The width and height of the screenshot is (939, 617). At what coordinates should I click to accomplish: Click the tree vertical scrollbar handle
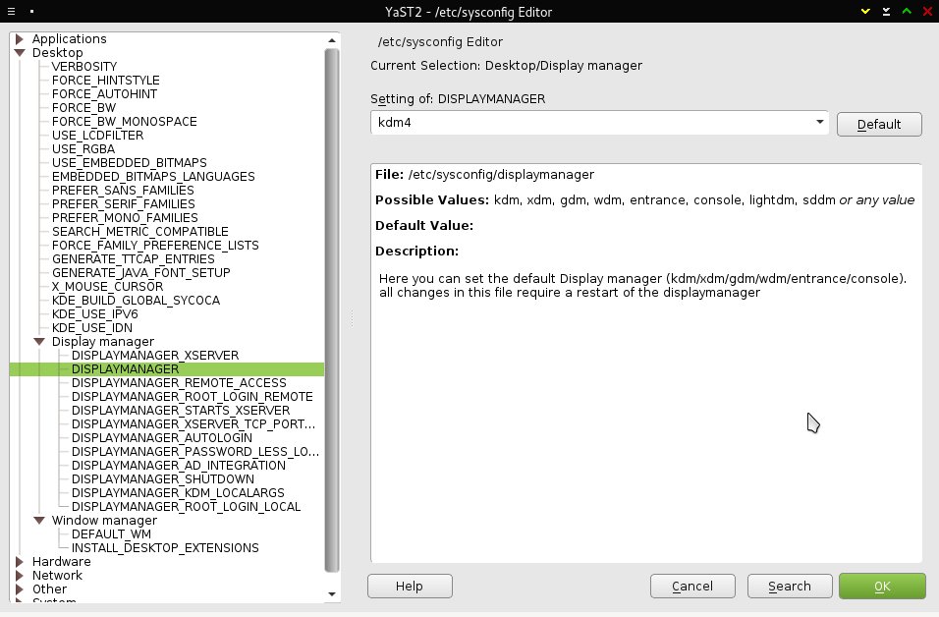point(332,310)
